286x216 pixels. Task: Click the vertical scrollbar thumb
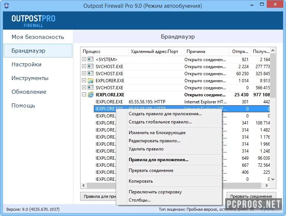pos(273,76)
